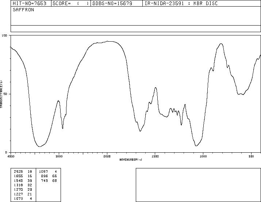The width and height of the screenshot is (261, 202).
Task: Click the 1500 wavenumber axis label
Action: 155,156
